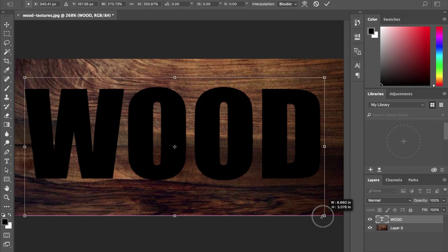Viewport: 448px width, 252px height.
Task: Switch to the Channels tab
Action: coord(394,180)
